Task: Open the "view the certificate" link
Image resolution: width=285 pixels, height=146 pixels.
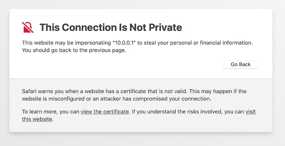Action: [x=104, y=112]
